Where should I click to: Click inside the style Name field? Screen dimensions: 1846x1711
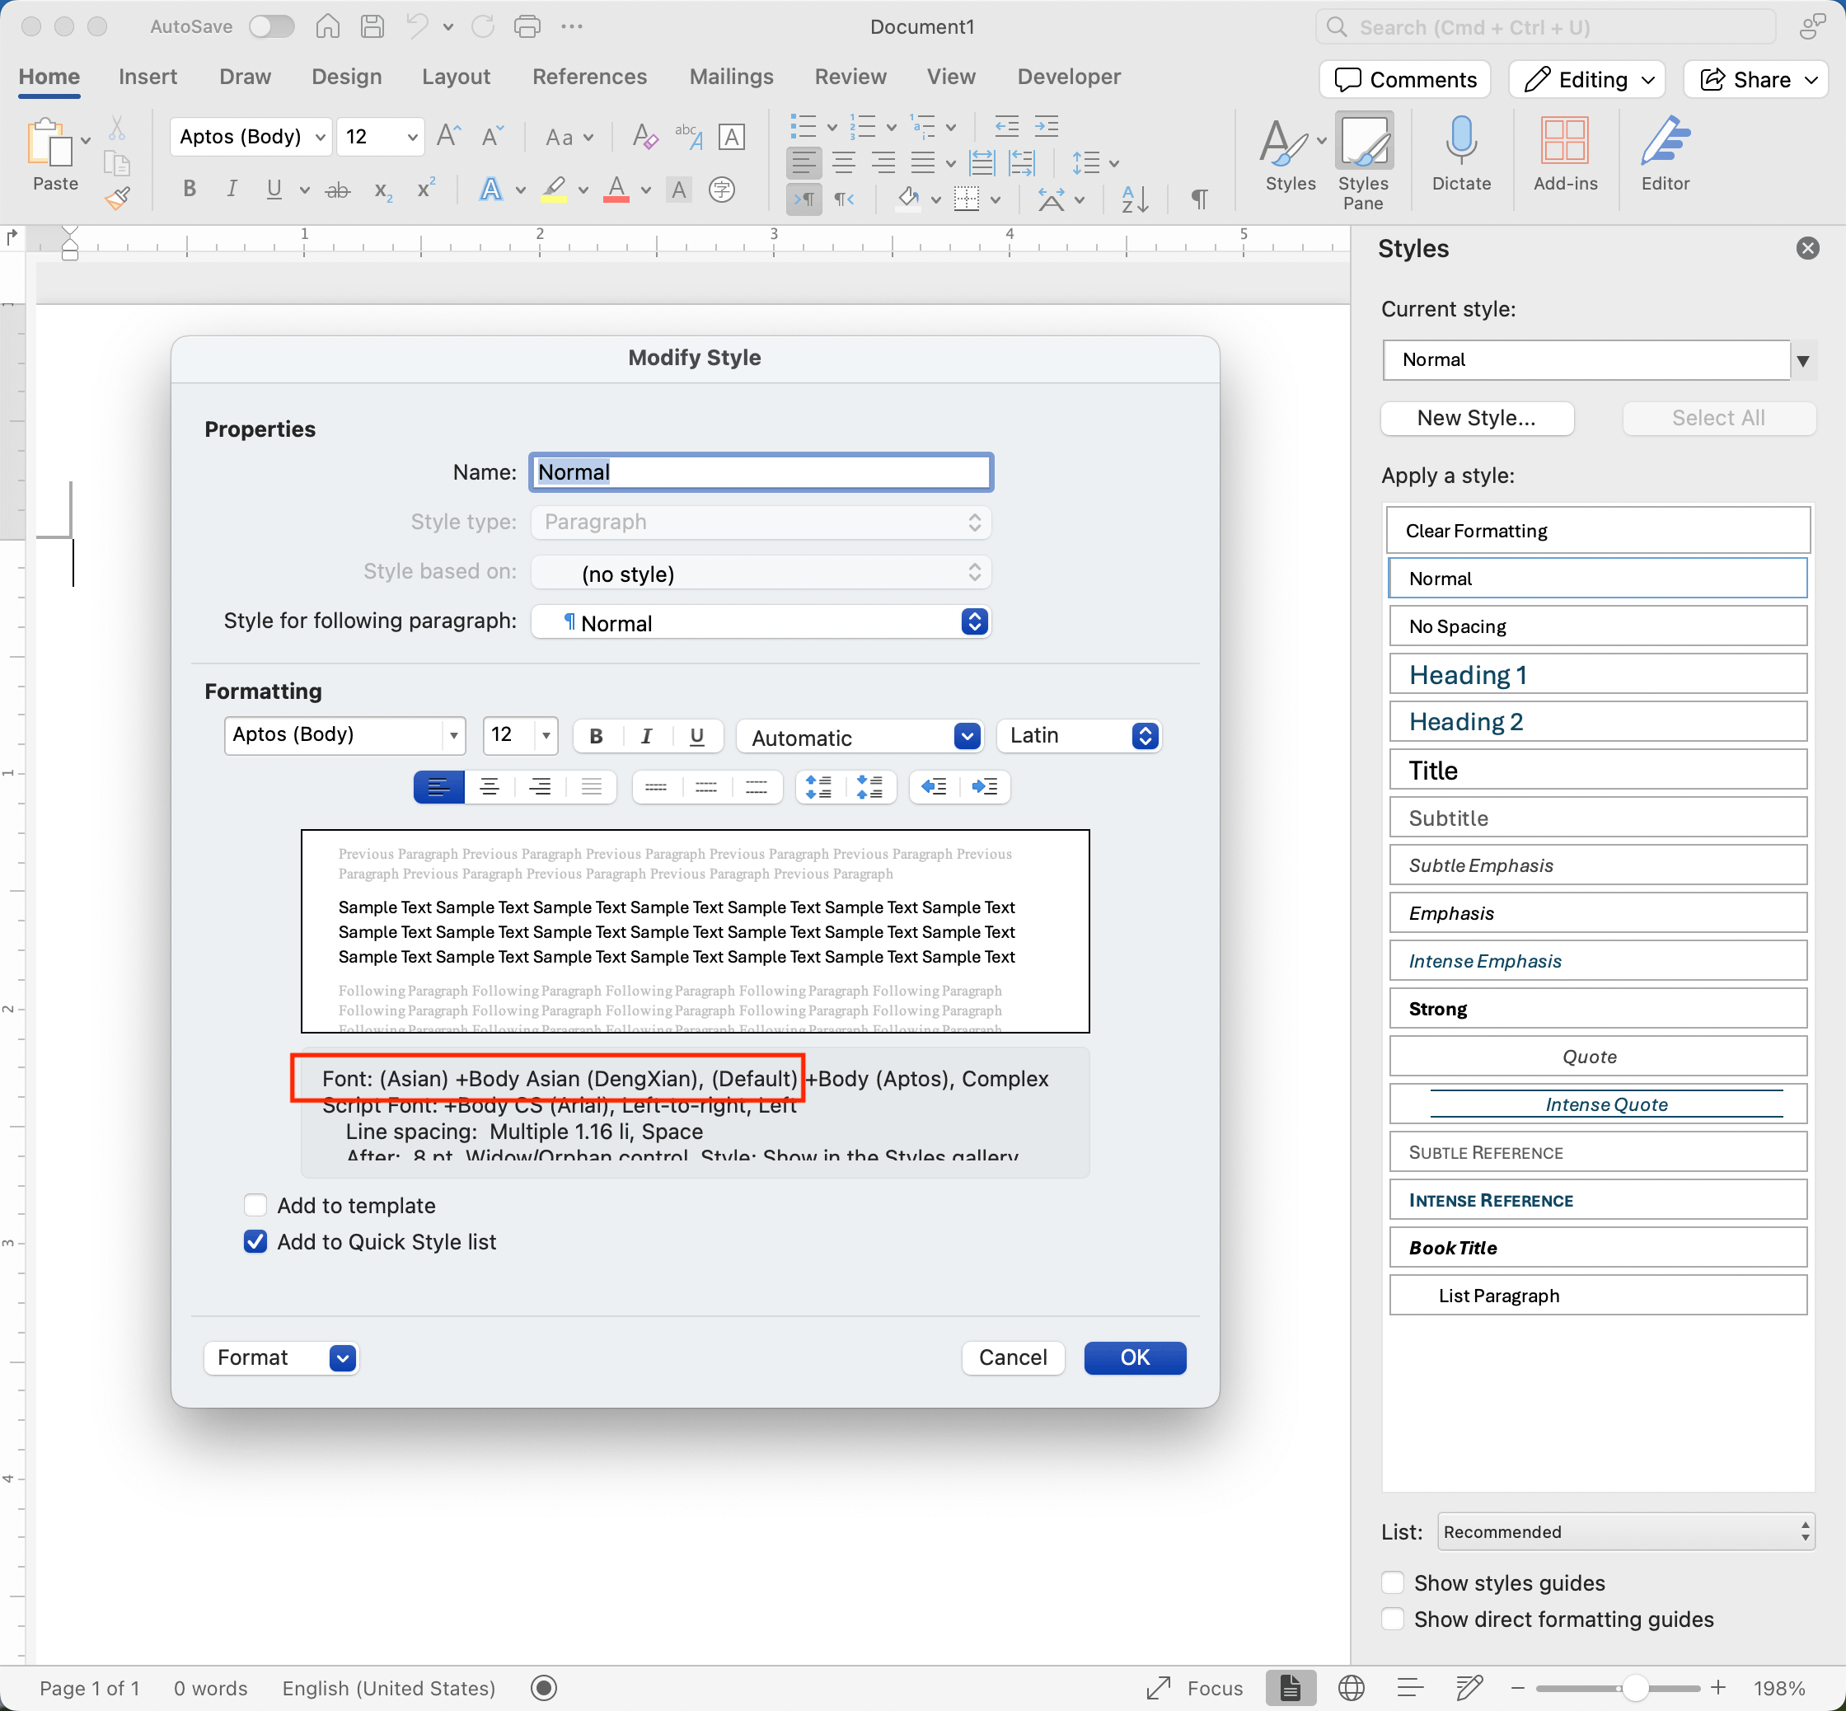point(759,472)
